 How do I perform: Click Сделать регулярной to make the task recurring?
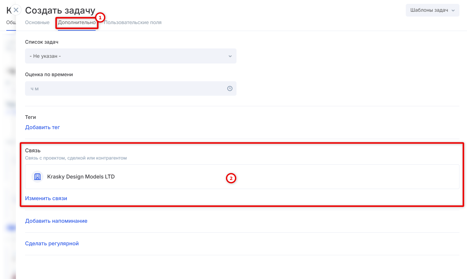[52, 243]
